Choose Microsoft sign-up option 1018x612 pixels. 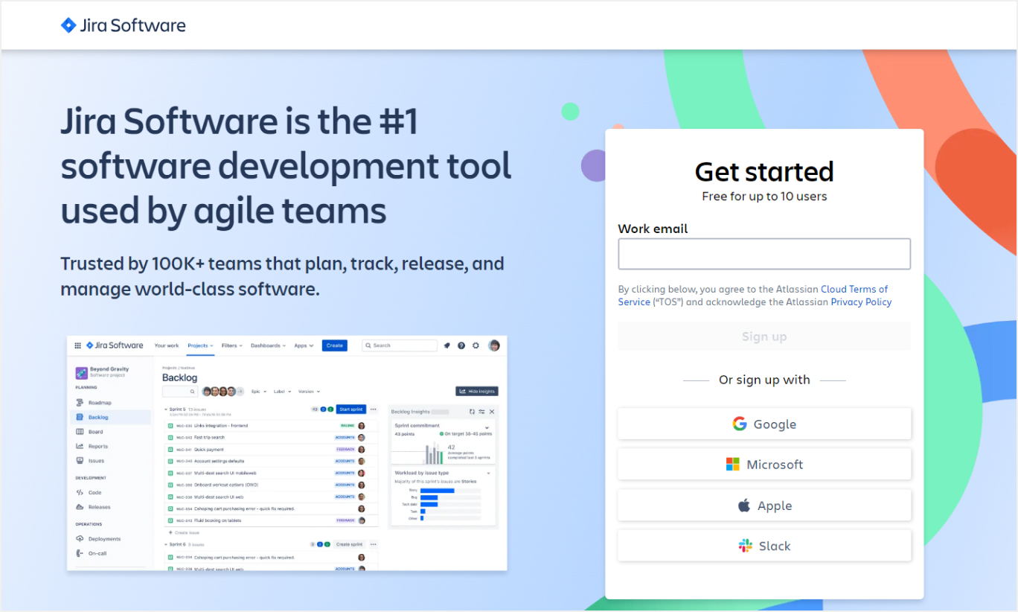(764, 465)
